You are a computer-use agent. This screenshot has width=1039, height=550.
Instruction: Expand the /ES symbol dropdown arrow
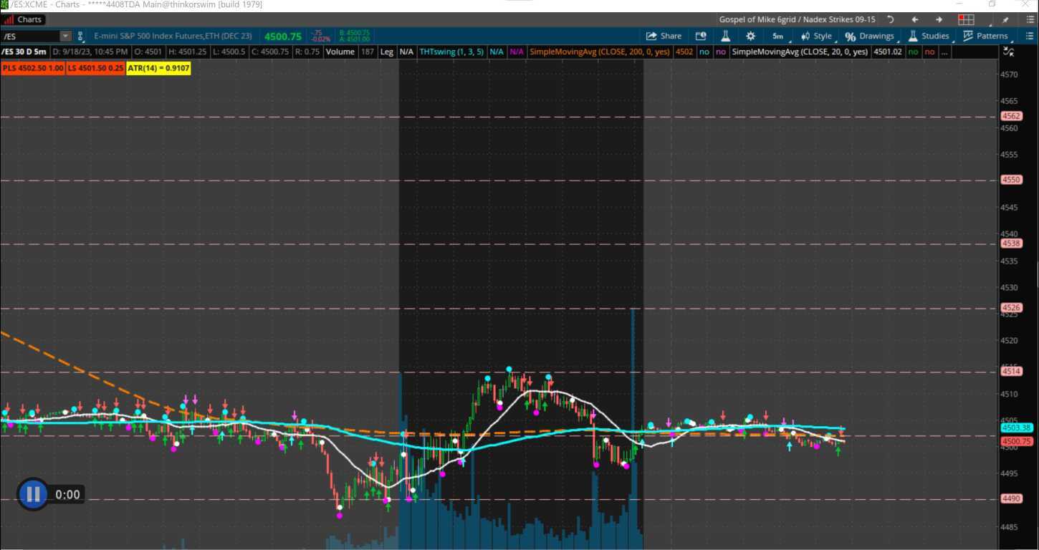coord(65,36)
